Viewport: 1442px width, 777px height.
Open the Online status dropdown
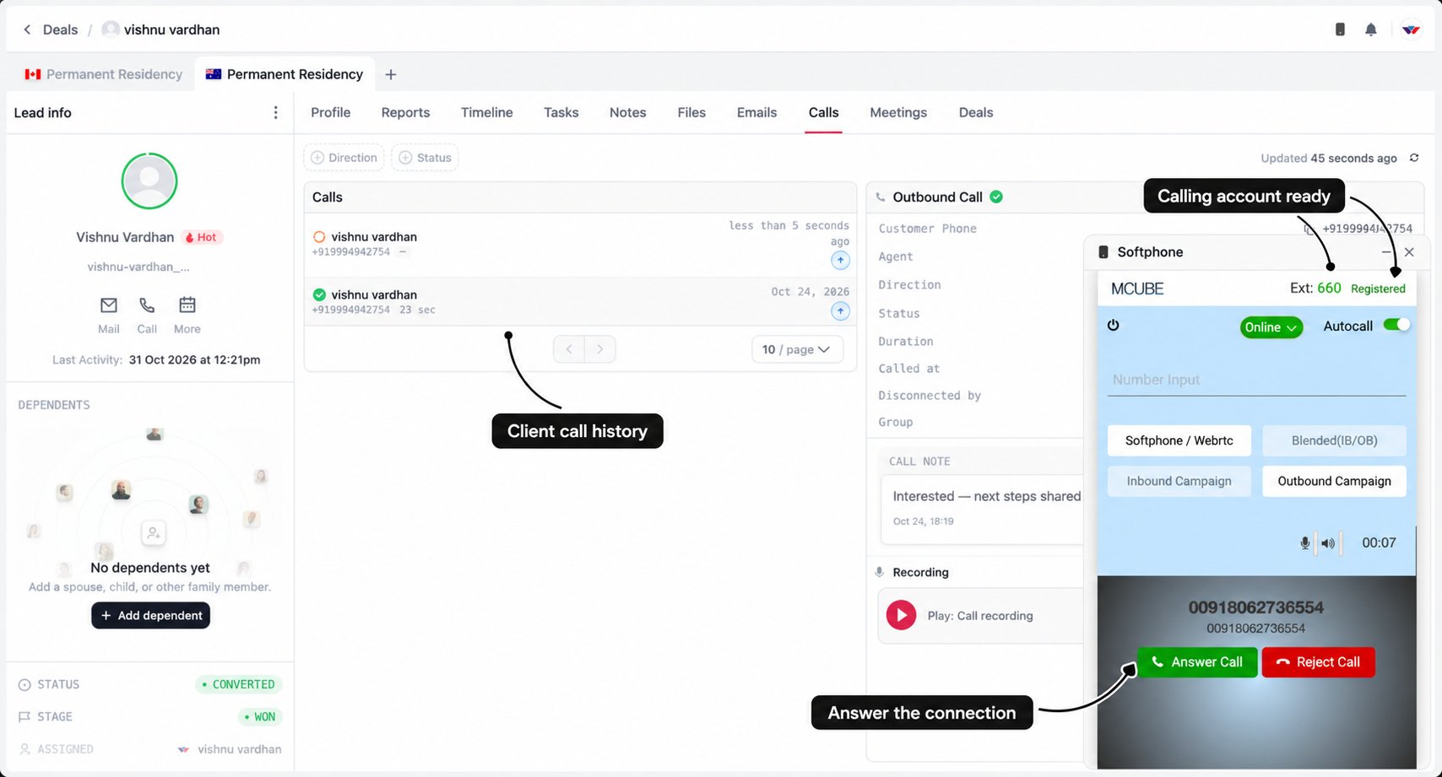pos(1271,327)
